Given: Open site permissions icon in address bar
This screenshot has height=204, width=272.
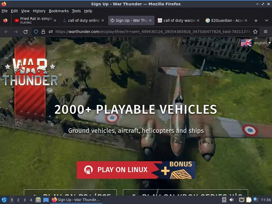Looking at the screenshot, I should 51,32.
